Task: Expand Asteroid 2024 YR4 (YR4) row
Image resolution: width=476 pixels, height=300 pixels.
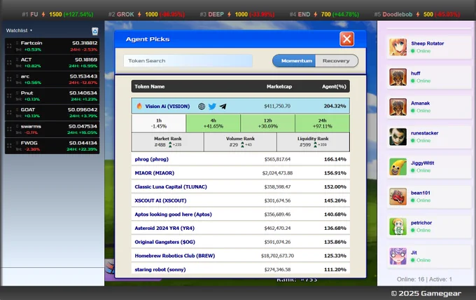Action: pyautogui.click(x=240, y=228)
